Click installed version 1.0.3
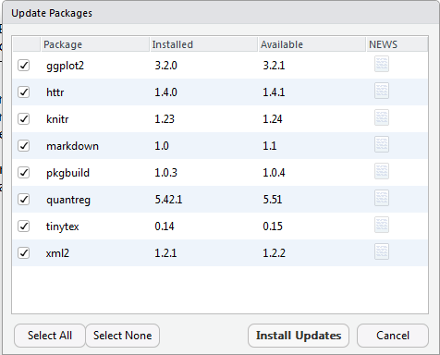440x355 pixels. (x=165, y=173)
